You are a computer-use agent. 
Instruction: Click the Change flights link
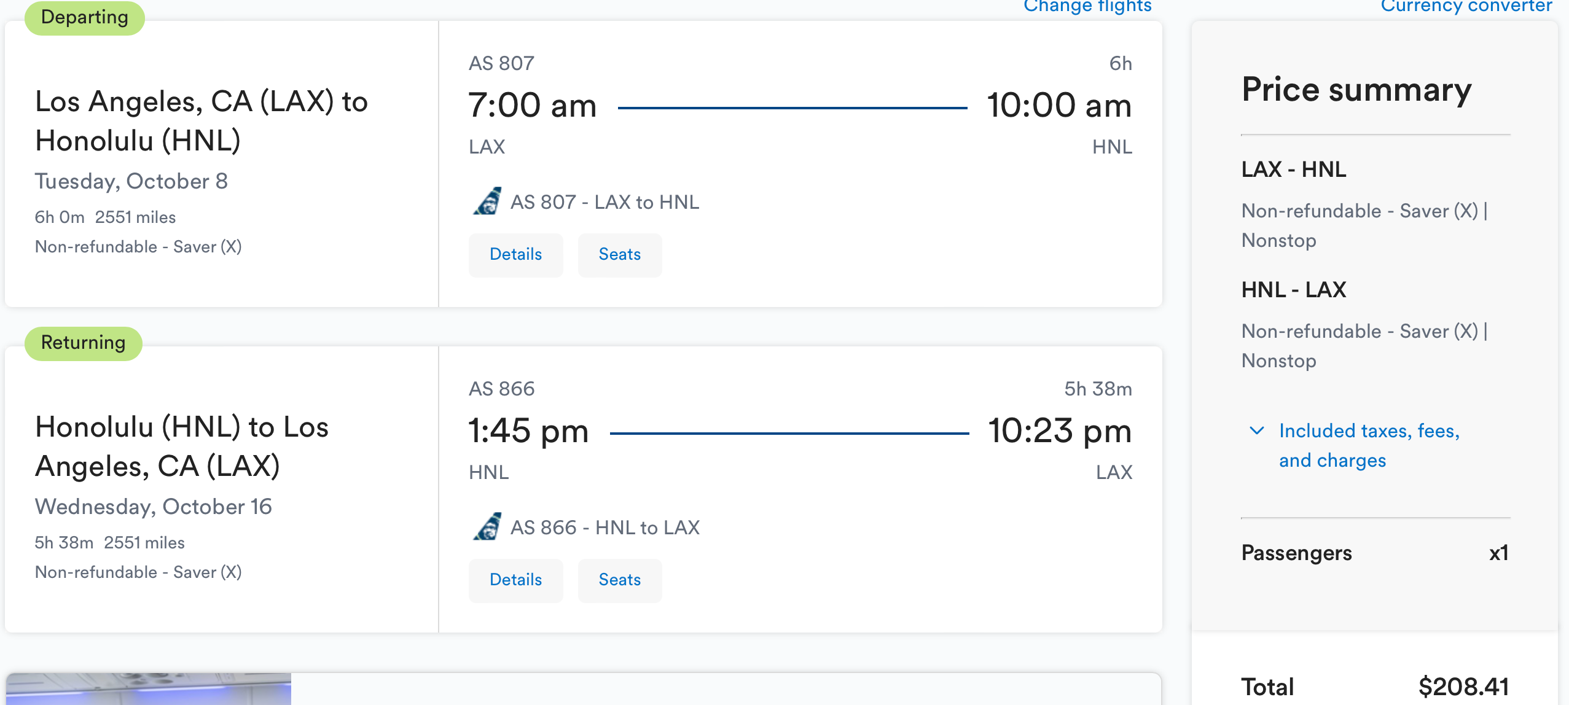1087,6
